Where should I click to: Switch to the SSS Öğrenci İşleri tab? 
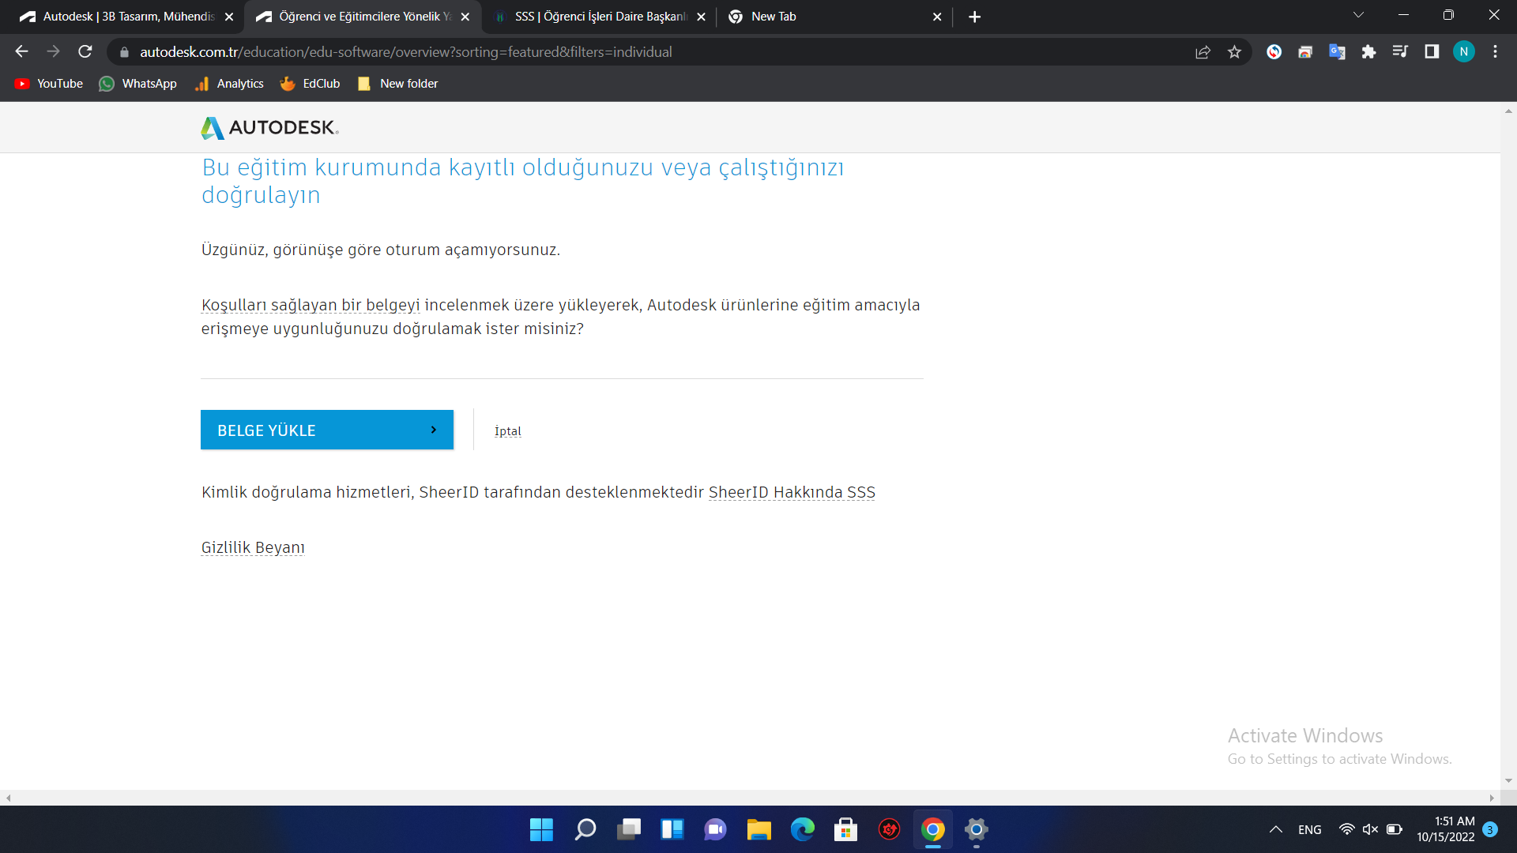tap(600, 17)
